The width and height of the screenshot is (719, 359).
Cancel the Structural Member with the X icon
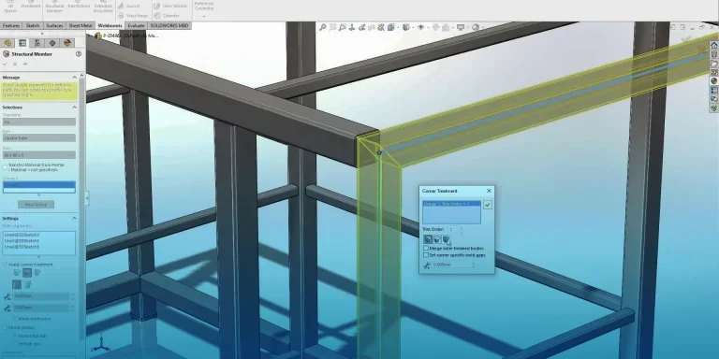15,65
